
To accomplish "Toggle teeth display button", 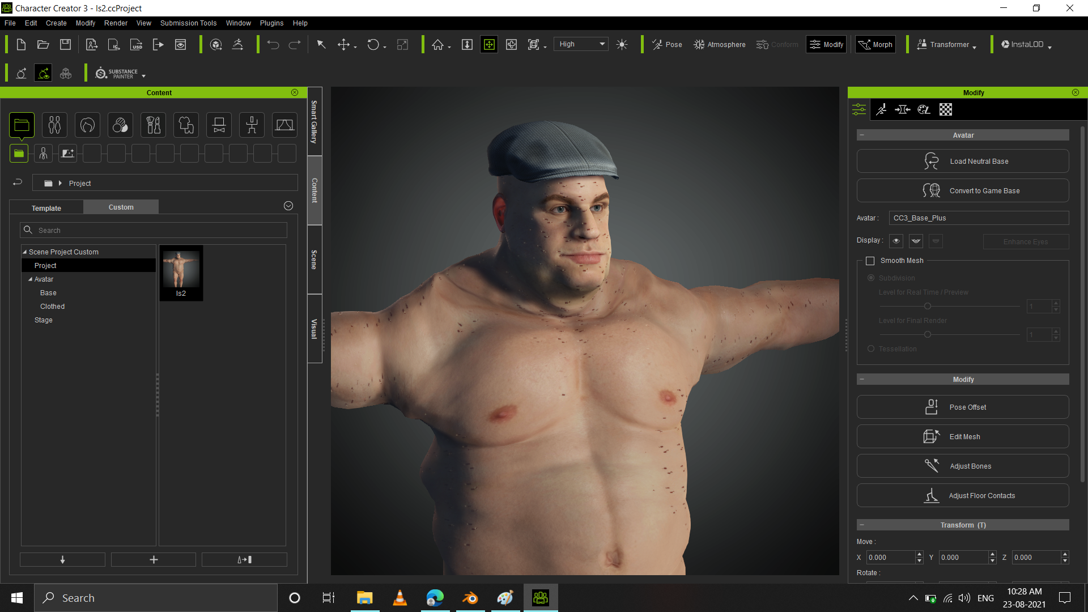I will point(916,241).
